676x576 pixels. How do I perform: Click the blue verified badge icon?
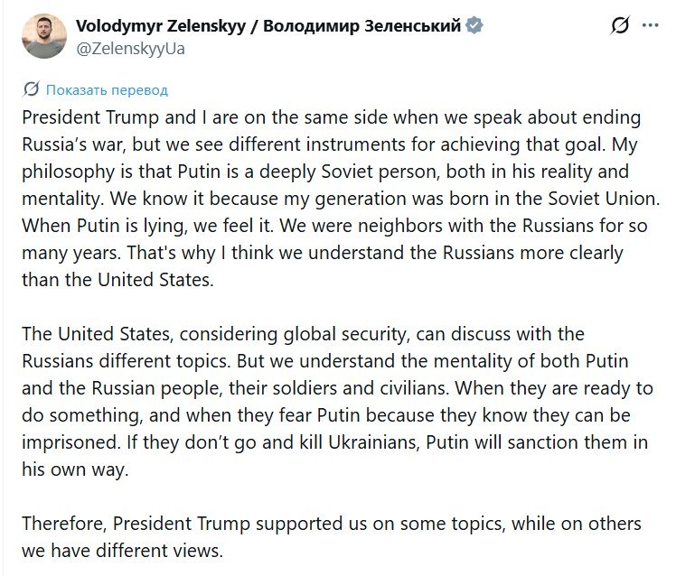474,26
